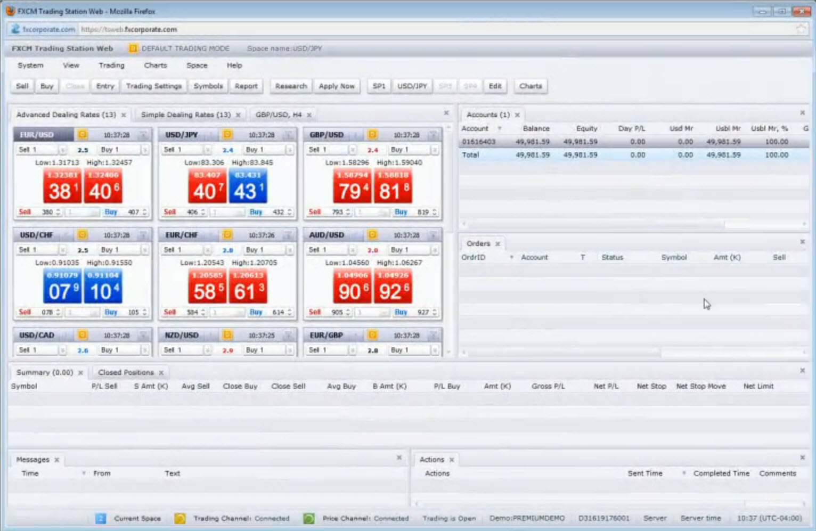Click the fxcorporate.com site identity icon

(x=15, y=29)
